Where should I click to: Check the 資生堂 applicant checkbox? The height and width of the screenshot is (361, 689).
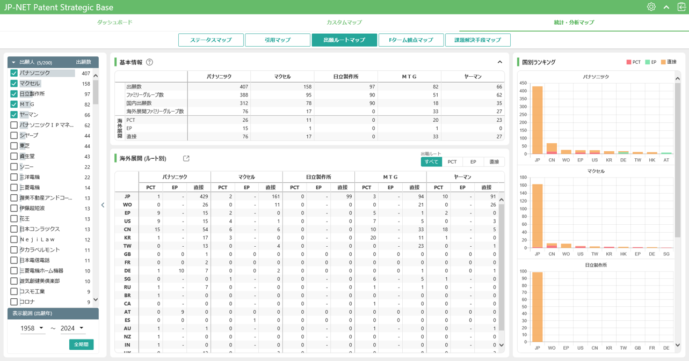14,156
